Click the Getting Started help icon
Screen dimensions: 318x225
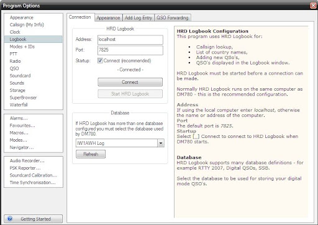[10, 219]
